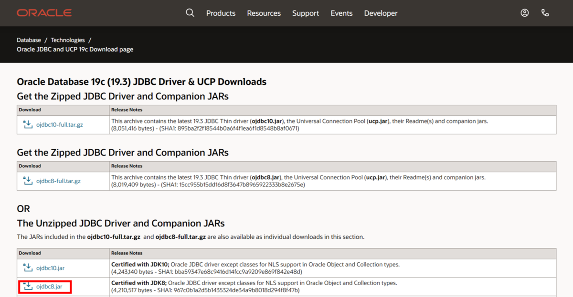Download the ojdbc10-full.tar.gz link

point(58,125)
